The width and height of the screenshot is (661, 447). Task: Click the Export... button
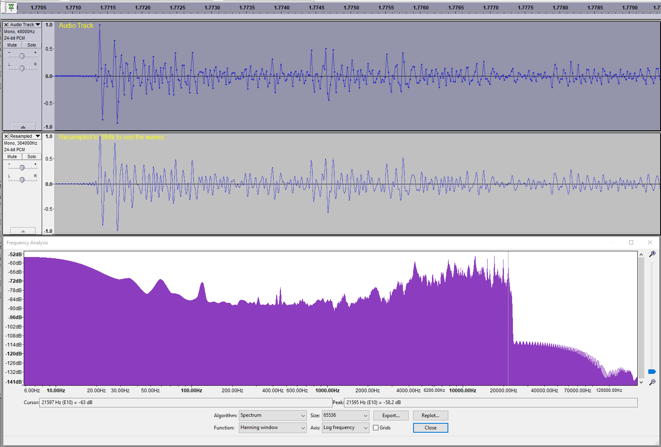click(391, 416)
